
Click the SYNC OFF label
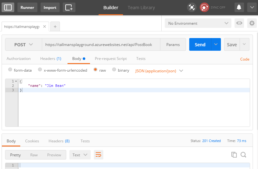218,7
